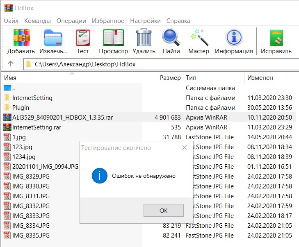
Task: Sort files by Имя column header
Action: (x=73, y=77)
